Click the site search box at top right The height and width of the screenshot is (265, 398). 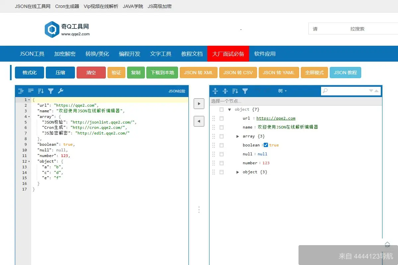(x=353, y=29)
